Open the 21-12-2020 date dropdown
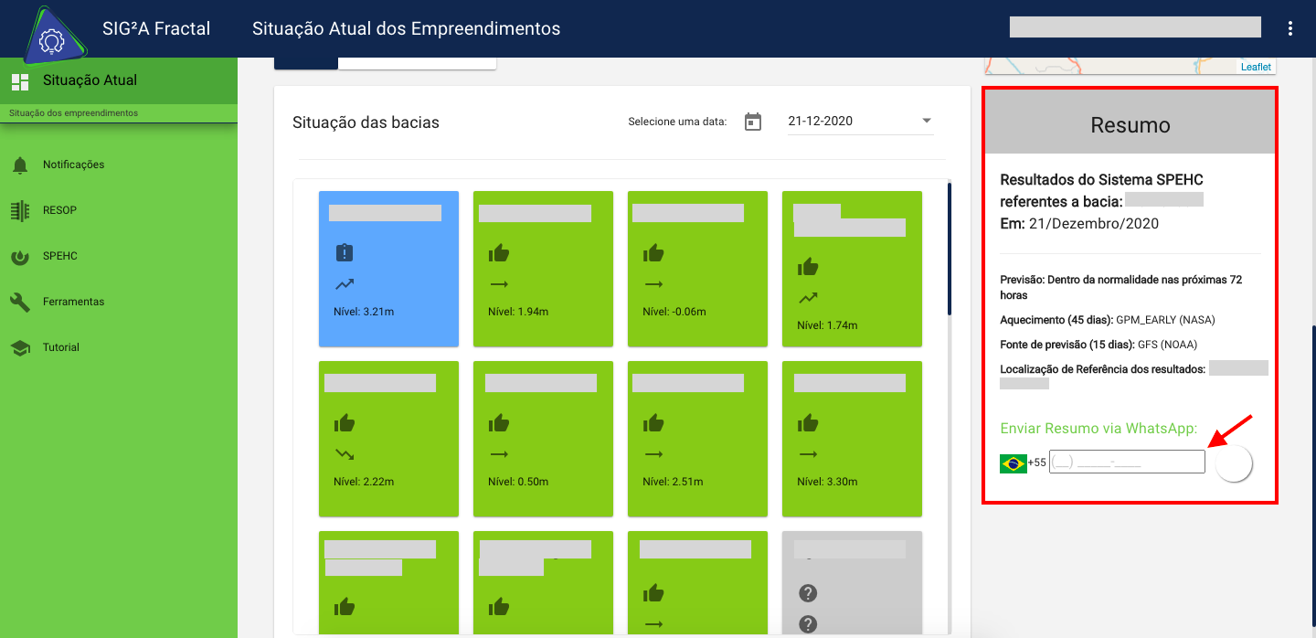 coord(860,121)
